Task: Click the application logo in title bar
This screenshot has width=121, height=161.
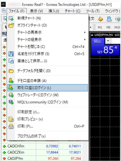Action: point(3,4)
